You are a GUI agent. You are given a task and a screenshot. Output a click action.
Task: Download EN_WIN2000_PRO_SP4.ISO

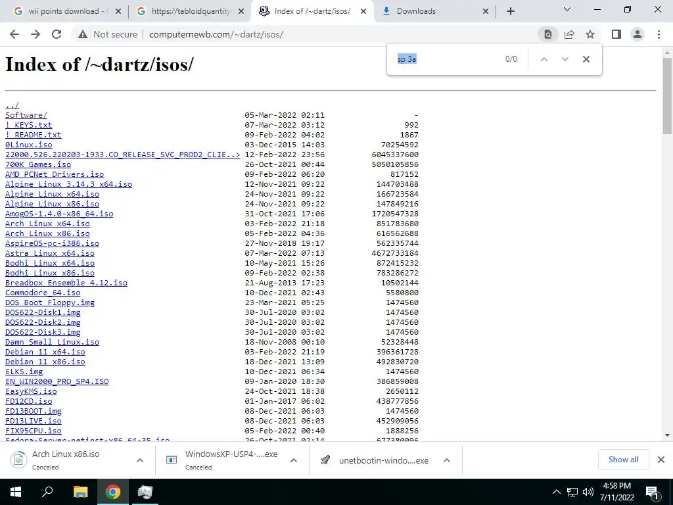coord(57,382)
